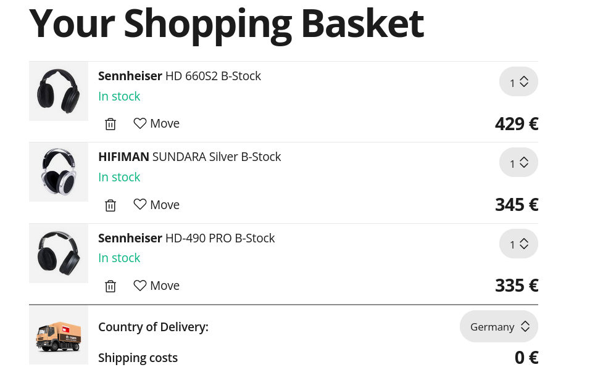Open HIFIMAN SUNDARA Silver B-Stock product page

pyautogui.click(x=189, y=157)
